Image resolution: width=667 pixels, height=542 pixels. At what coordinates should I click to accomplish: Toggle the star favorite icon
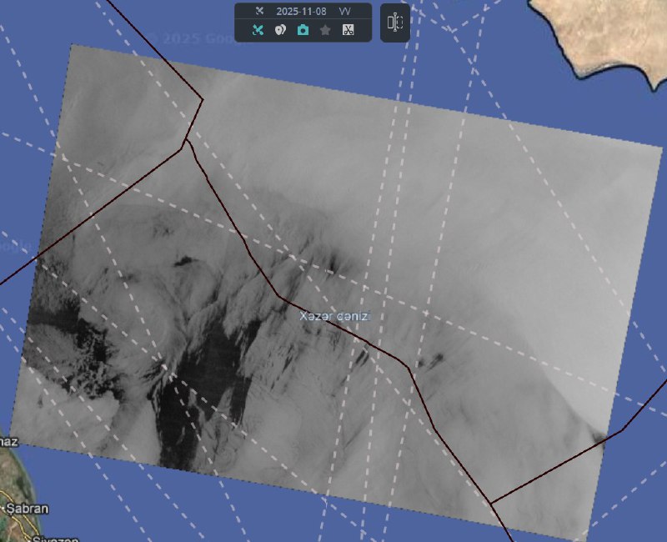point(326,30)
